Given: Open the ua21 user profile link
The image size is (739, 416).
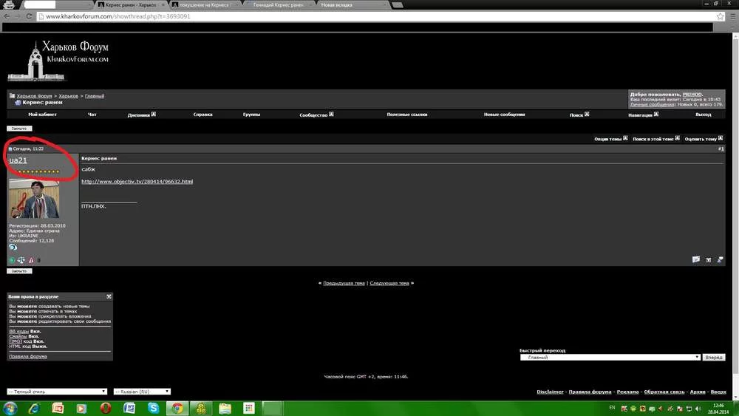Looking at the screenshot, I should 18,160.
